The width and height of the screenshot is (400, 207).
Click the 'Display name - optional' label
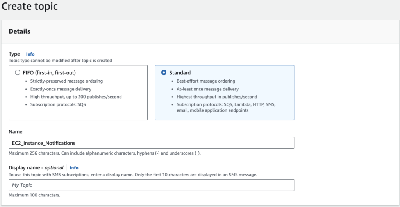(x=36, y=168)
